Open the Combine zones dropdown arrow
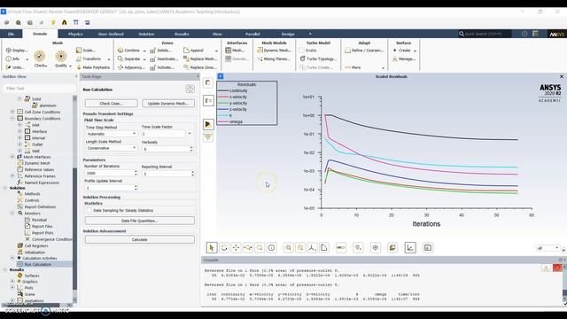The height and width of the screenshot is (319, 567). pos(144,51)
